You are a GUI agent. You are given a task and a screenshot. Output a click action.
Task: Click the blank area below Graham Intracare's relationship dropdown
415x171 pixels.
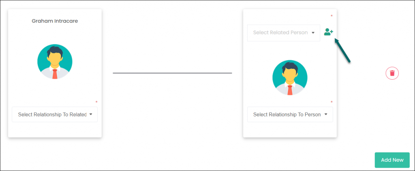(x=55, y=130)
